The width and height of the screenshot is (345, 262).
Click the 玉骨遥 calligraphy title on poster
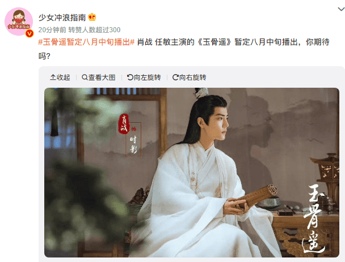314,219
